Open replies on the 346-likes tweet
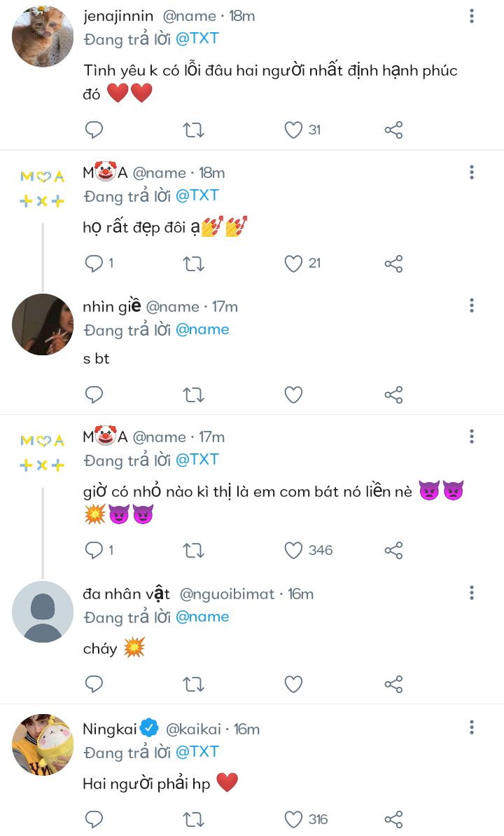The height and width of the screenshot is (836, 504). [94, 550]
